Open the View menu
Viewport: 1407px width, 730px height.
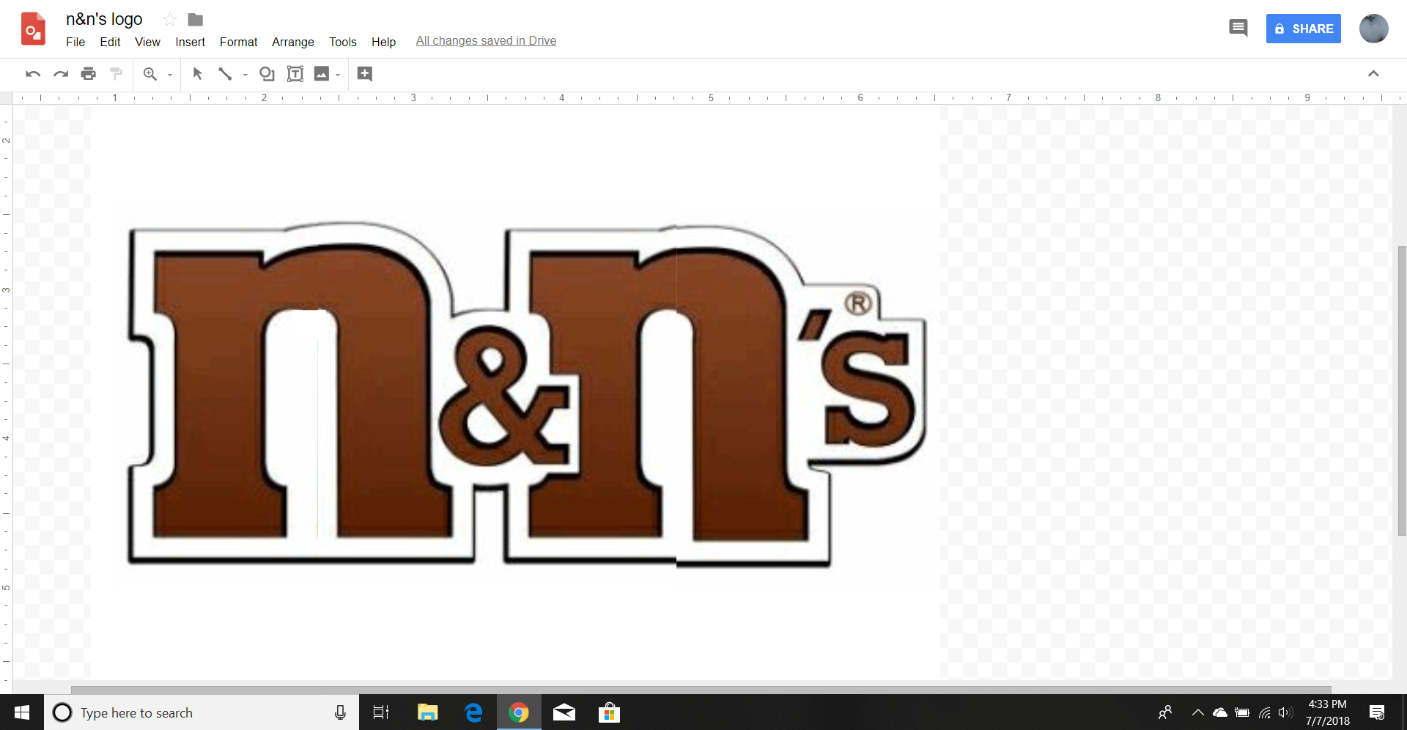147,42
